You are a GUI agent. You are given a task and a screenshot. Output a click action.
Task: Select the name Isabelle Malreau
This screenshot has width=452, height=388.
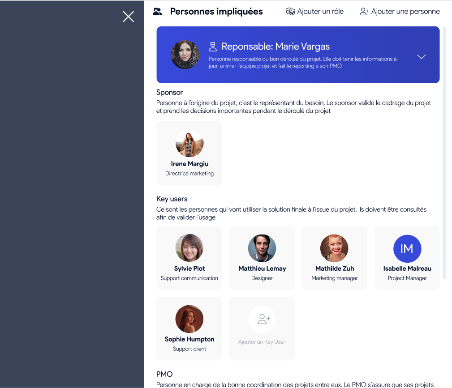(407, 269)
